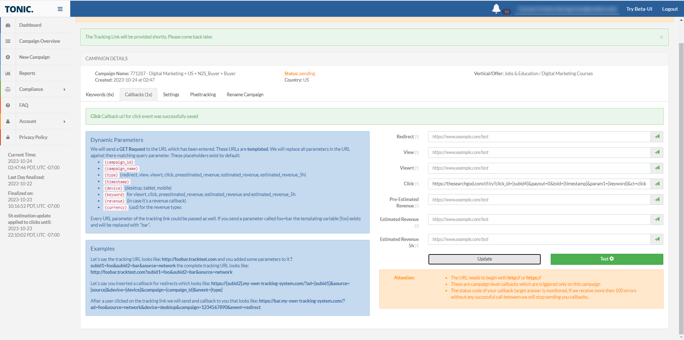Click the {campaign_id} placeholder text
The width and height of the screenshot is (684, 340).
coord(119,162)
